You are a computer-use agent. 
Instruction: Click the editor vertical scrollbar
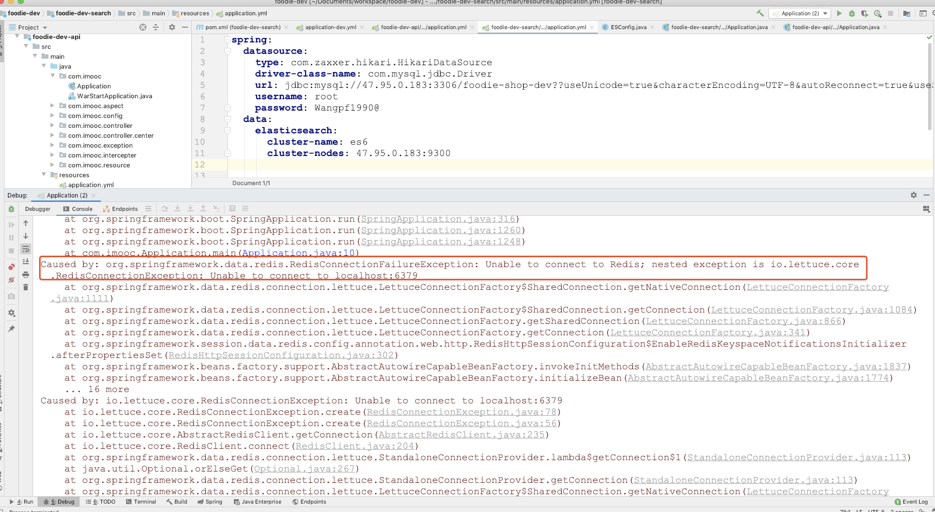[x=930, y=86]
